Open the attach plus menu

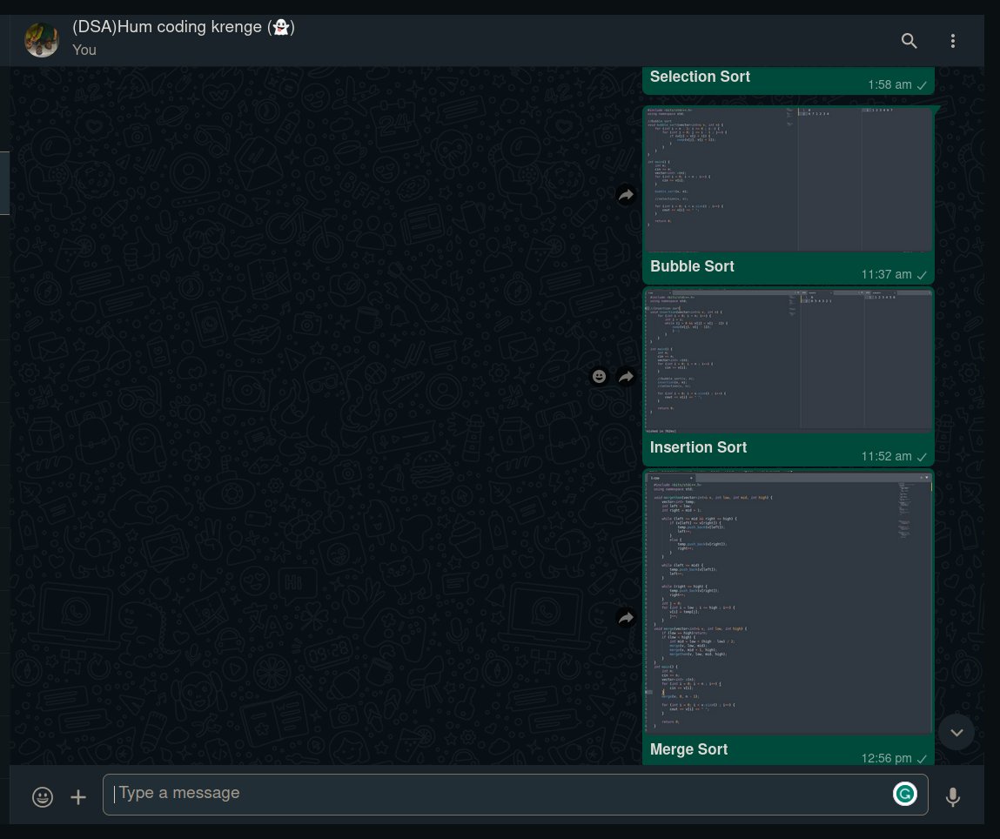(78, 797)
